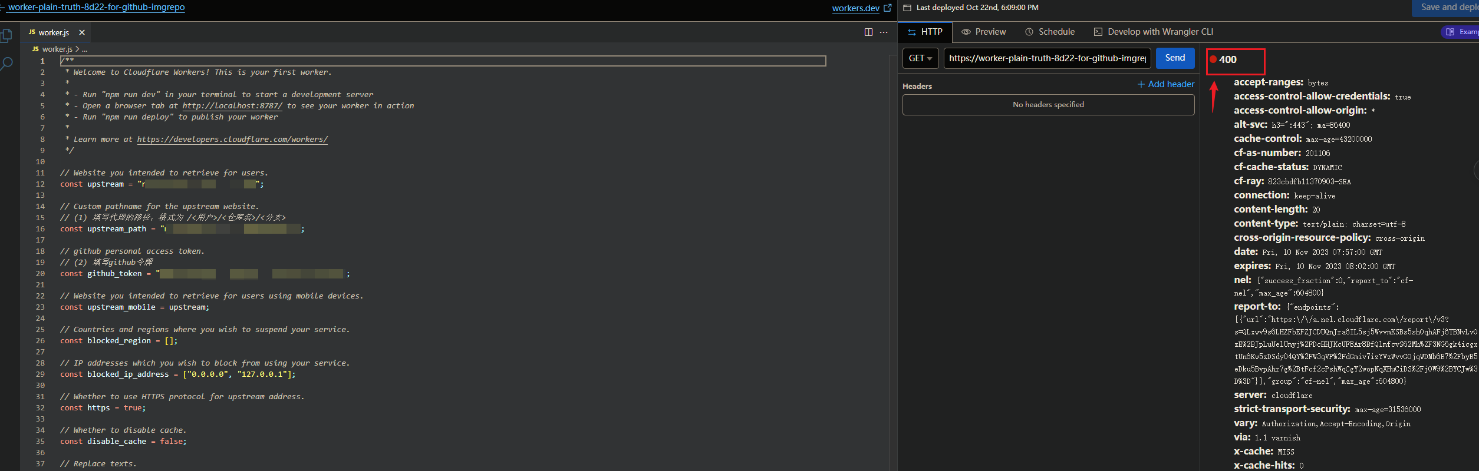Click the deployment icon beside Last deployed
Viewport: 1479px width, 471px height.
coord(907,8)
